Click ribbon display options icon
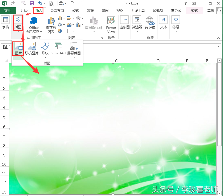This screenshot has width=223, height=196. click(x=194, y=3)
